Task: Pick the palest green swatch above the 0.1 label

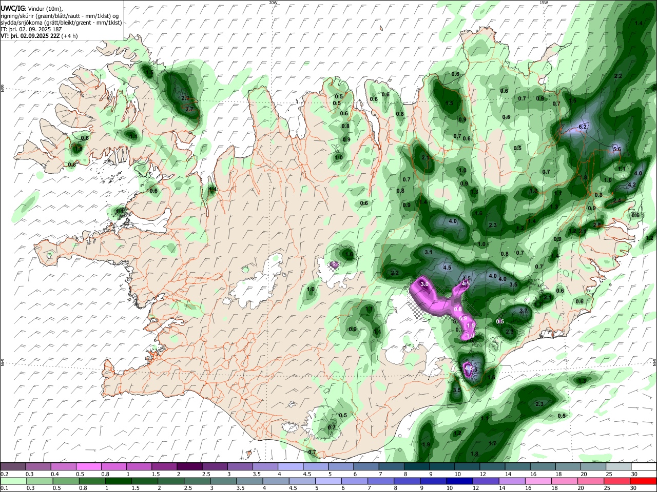Action: coord(13,481)
